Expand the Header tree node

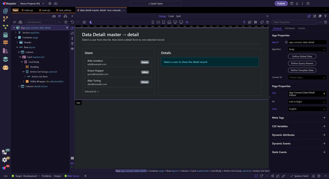[x=17, y=43]
